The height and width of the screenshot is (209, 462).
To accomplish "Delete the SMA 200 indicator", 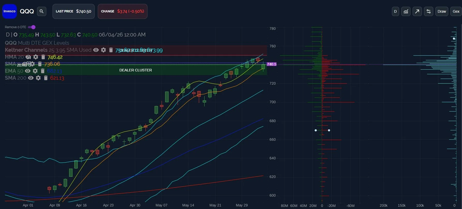I will (46, 78).
